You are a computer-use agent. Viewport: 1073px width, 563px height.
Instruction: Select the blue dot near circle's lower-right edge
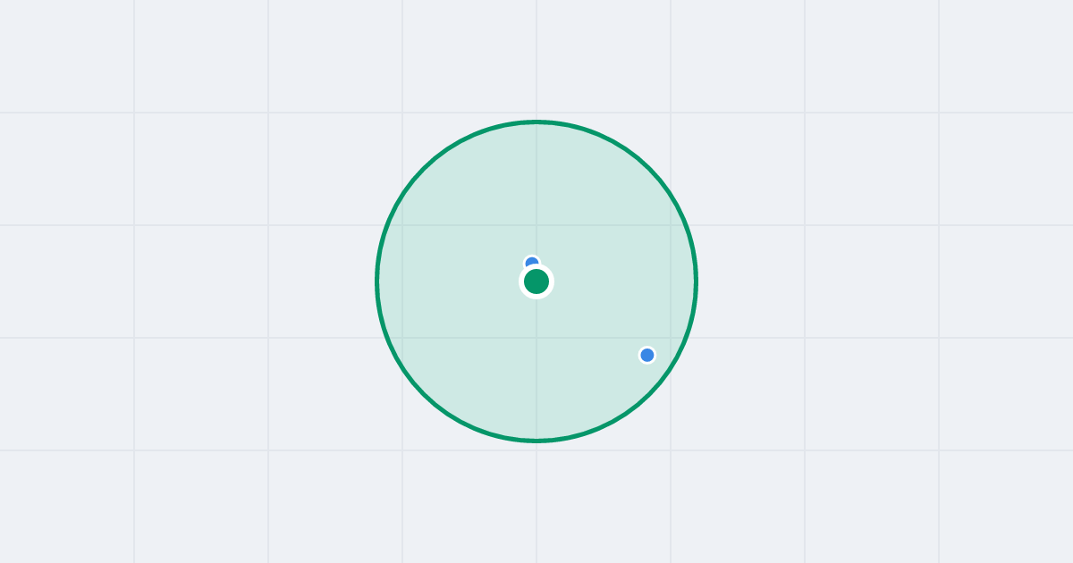[647, 355]
